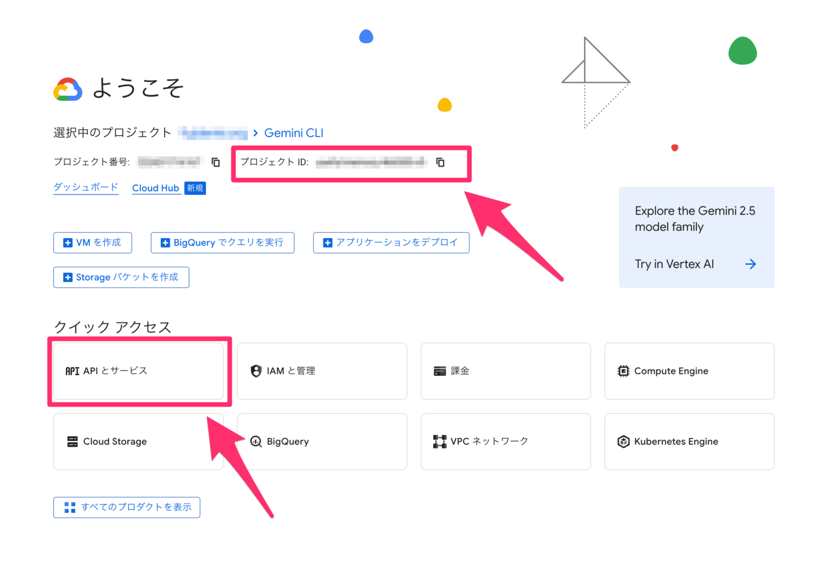Screen dimensions: 832x574
Task: Copy the project ID using the copy icon
Action: point(440,162)
